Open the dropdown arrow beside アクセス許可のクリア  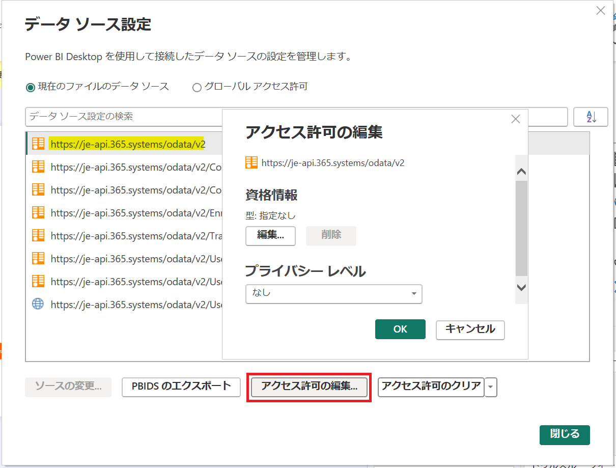[491, 387]
